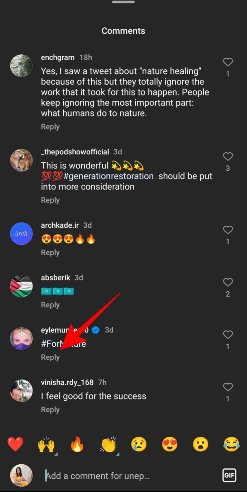The height and width of the screenshot is (492, 247).
Task: Collapse the comments sheet via the drag handle
Action: [123, 3]
